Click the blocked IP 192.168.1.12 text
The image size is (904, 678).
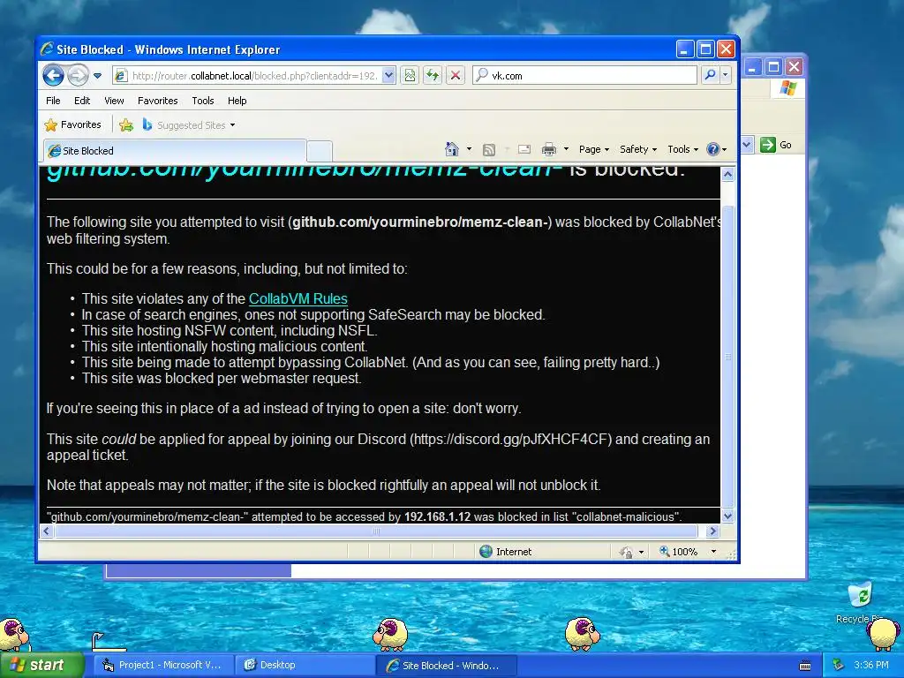(437, 516)
